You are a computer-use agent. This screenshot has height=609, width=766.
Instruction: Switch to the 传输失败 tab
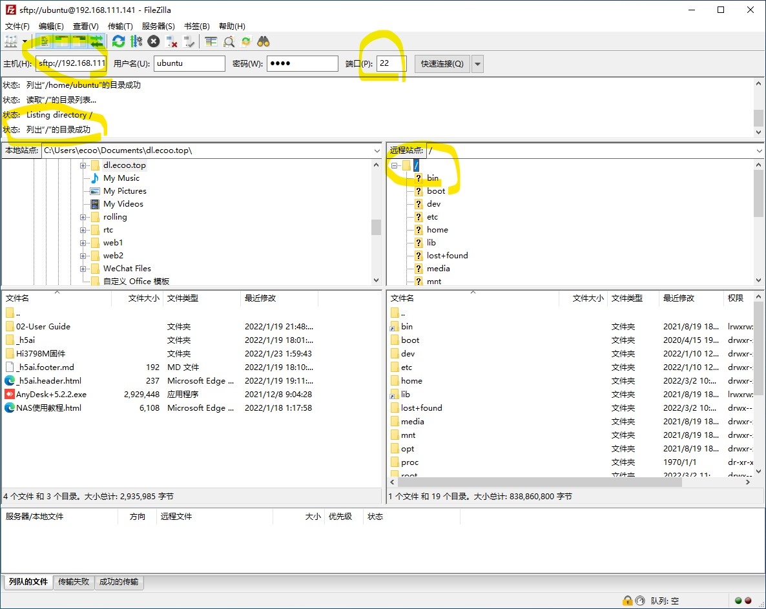pos(74,582)
